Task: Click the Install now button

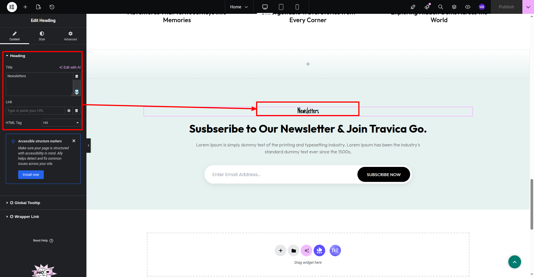Action: (x=31, y=175)
